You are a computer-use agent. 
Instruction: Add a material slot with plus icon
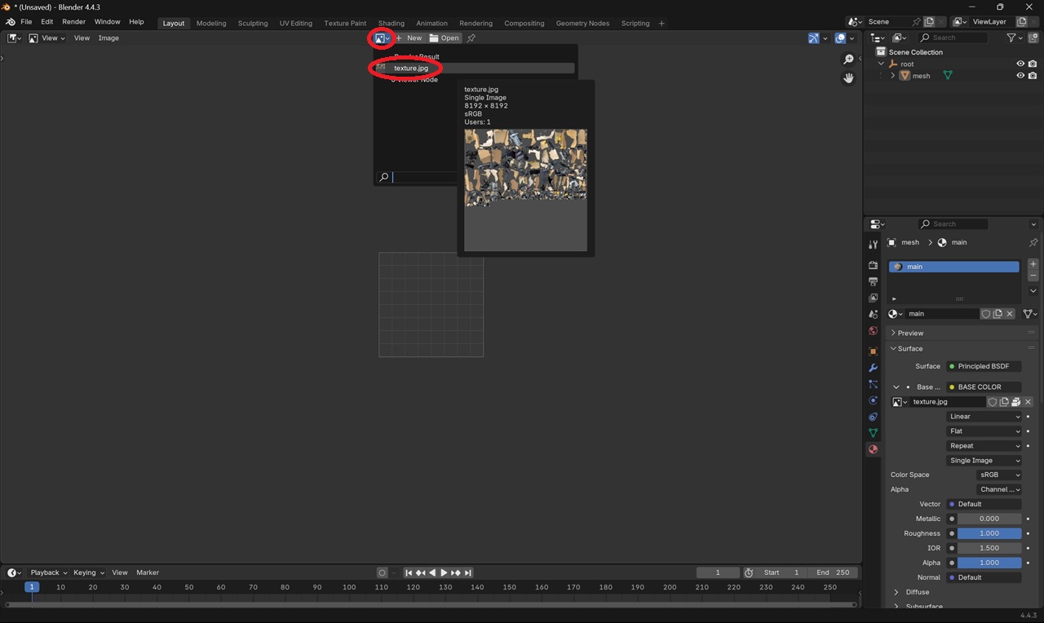1033,264
